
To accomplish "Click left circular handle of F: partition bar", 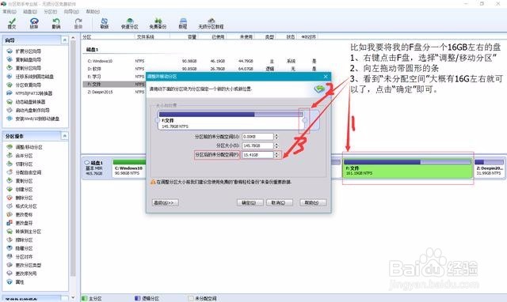I will pyautogui.click(x=158, y=120).
